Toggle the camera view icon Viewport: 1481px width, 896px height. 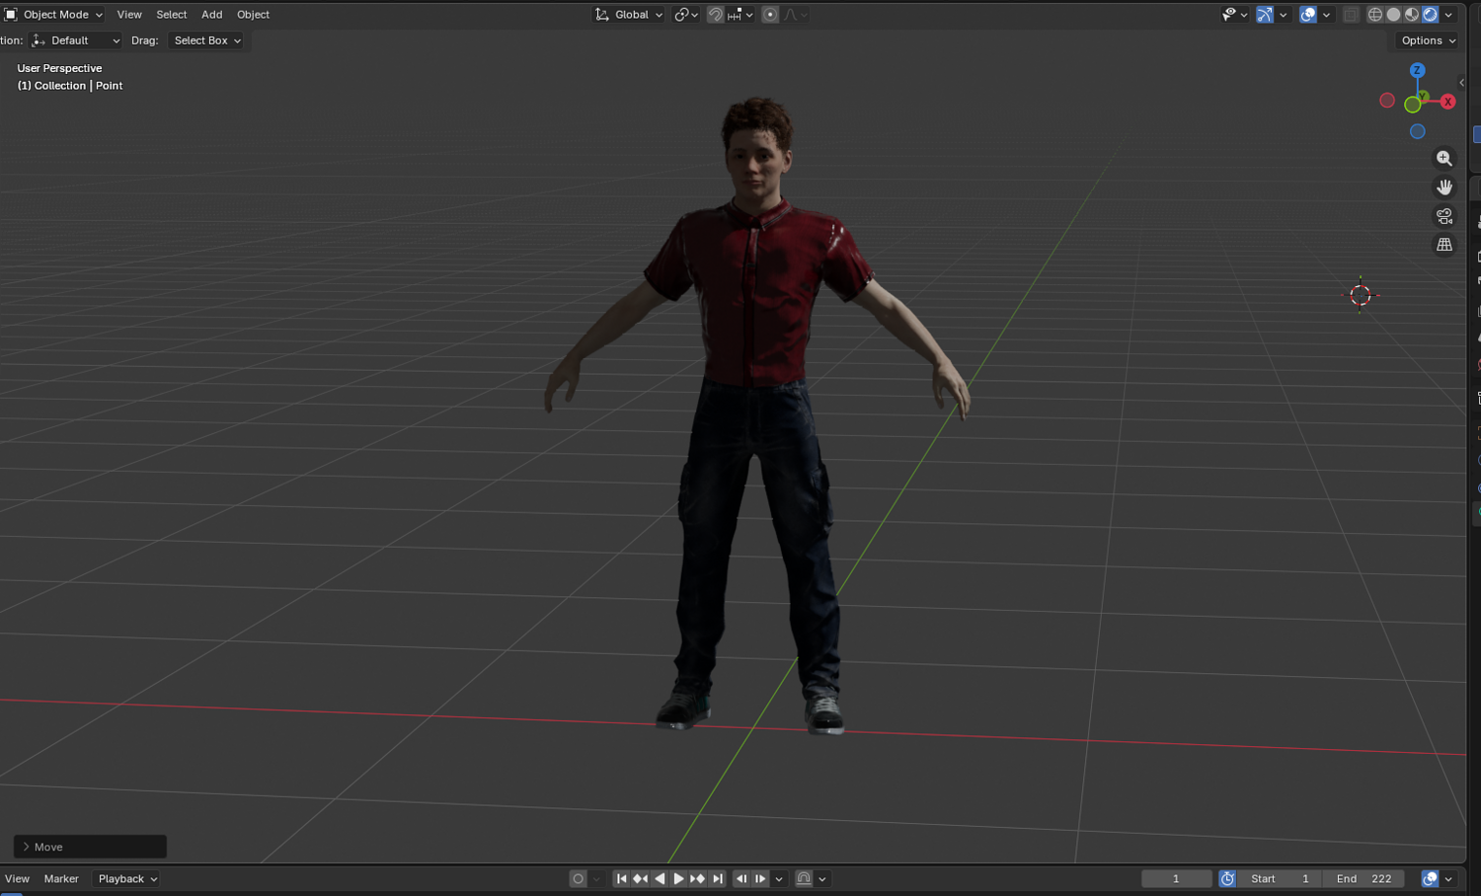1444,216
